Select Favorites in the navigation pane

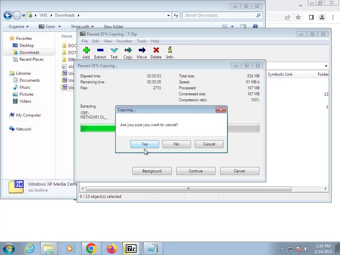pos(21,39)
